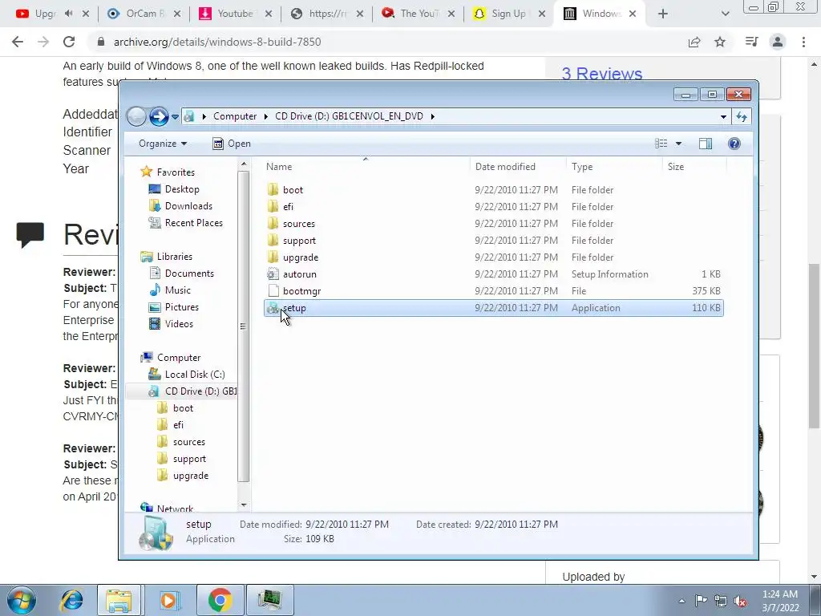This screenshot has height=616, width=821.
Task: Click the Chrome address bar URL
Action: 217,42
